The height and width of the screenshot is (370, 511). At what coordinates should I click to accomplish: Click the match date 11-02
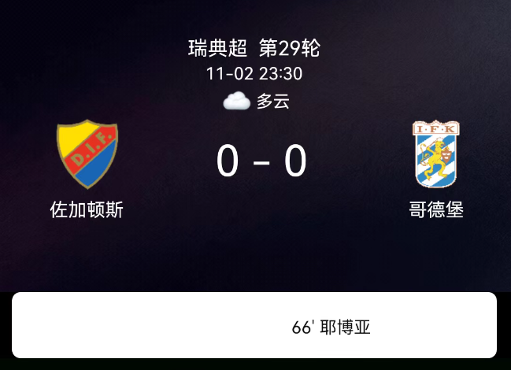(230, 74)
